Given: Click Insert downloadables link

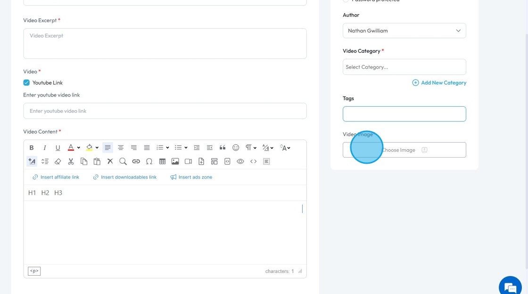Looking at the screenshot, I should click(125, 177).
